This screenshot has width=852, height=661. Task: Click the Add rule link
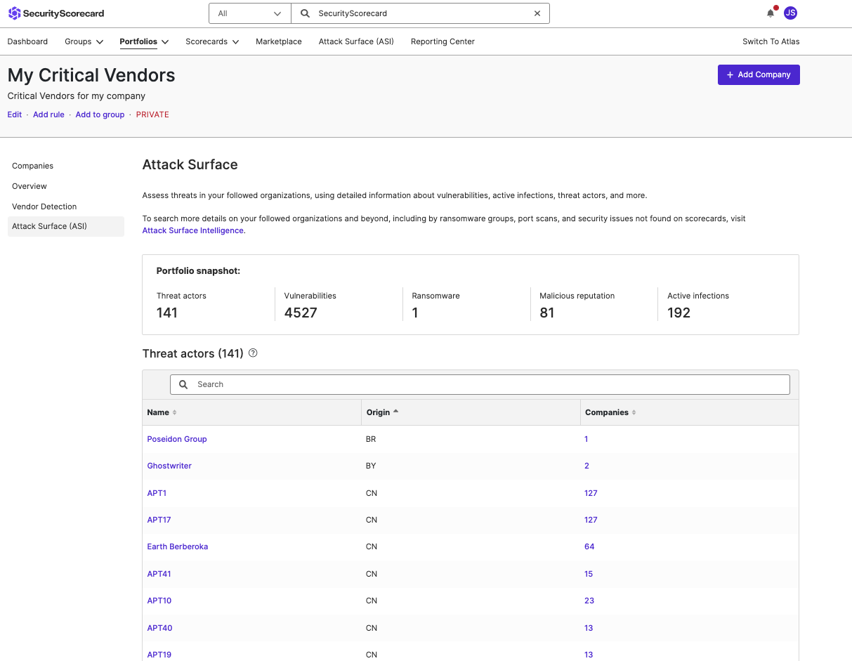[48, 114]
